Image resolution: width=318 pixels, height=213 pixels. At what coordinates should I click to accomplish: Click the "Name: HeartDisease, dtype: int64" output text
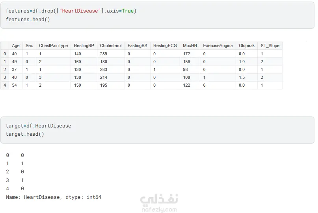[54, 197]
